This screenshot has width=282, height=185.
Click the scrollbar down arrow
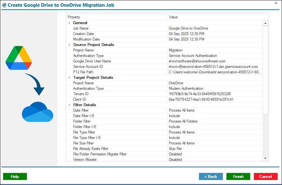(x=265, y=158)
